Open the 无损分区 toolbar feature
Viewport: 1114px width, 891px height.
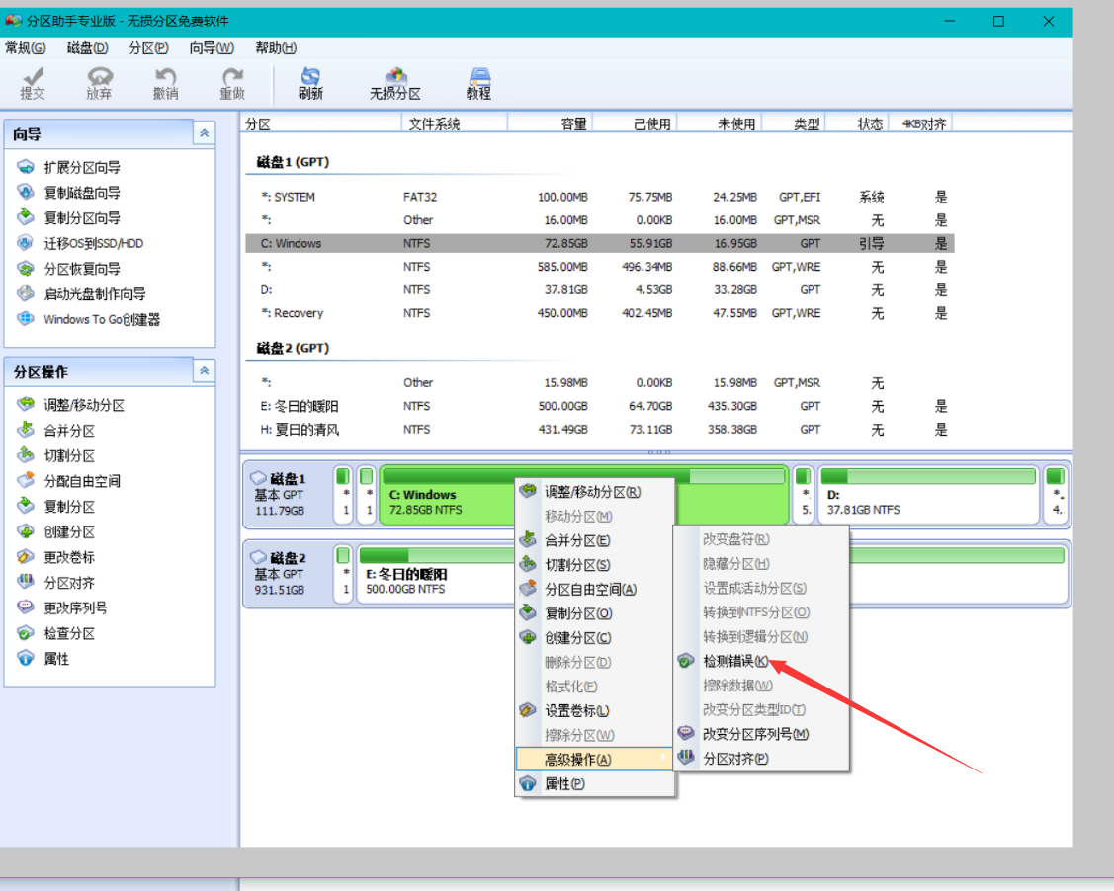pos(394,83)
